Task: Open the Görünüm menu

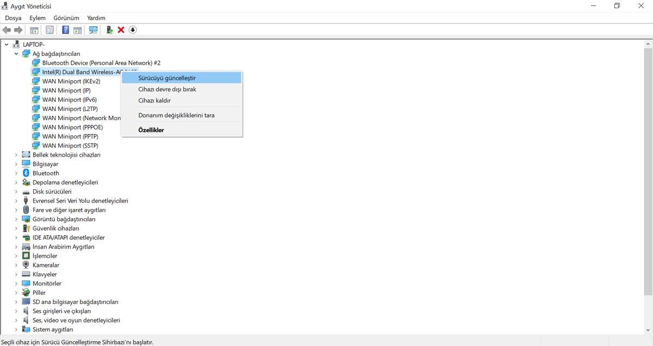Action: [x=66, y=18]
